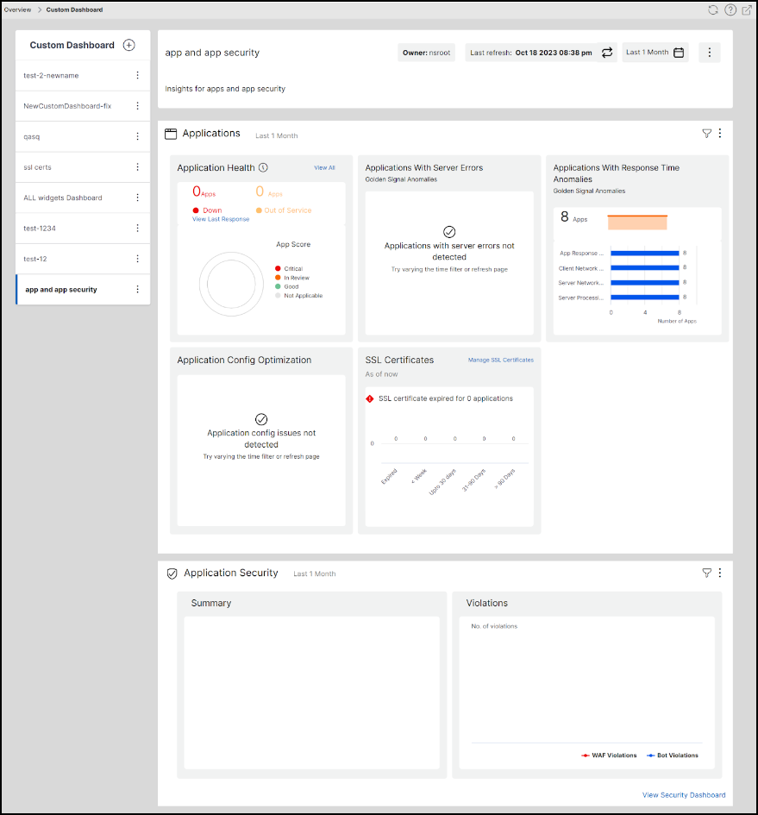758x815 pixels.
Task: Click Custom Dashboard breadcrumb
Action: 74,9
